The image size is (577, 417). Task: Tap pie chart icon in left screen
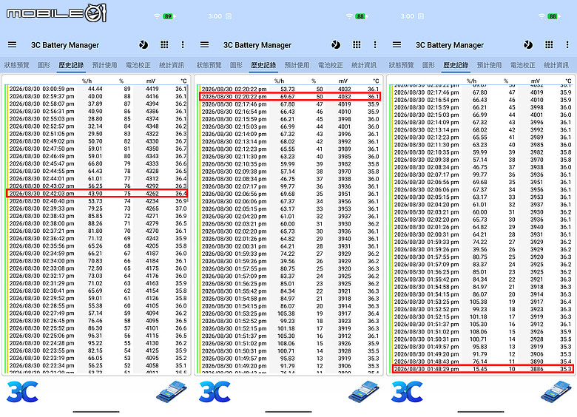click(144, 45)
